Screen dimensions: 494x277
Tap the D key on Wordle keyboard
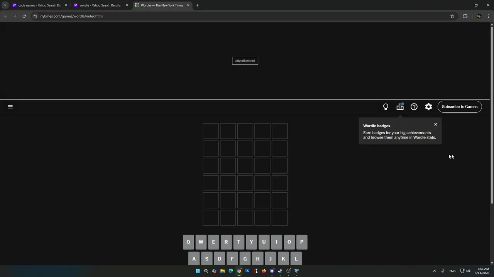click(220, 259)
